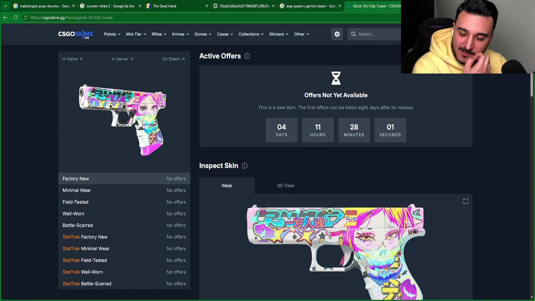Select the Field-Tested wear row
The height and width of the screenshot is (301, 535).
pos(124,202)
